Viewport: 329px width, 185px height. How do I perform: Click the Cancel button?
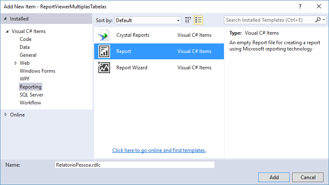tap(308, 177)
